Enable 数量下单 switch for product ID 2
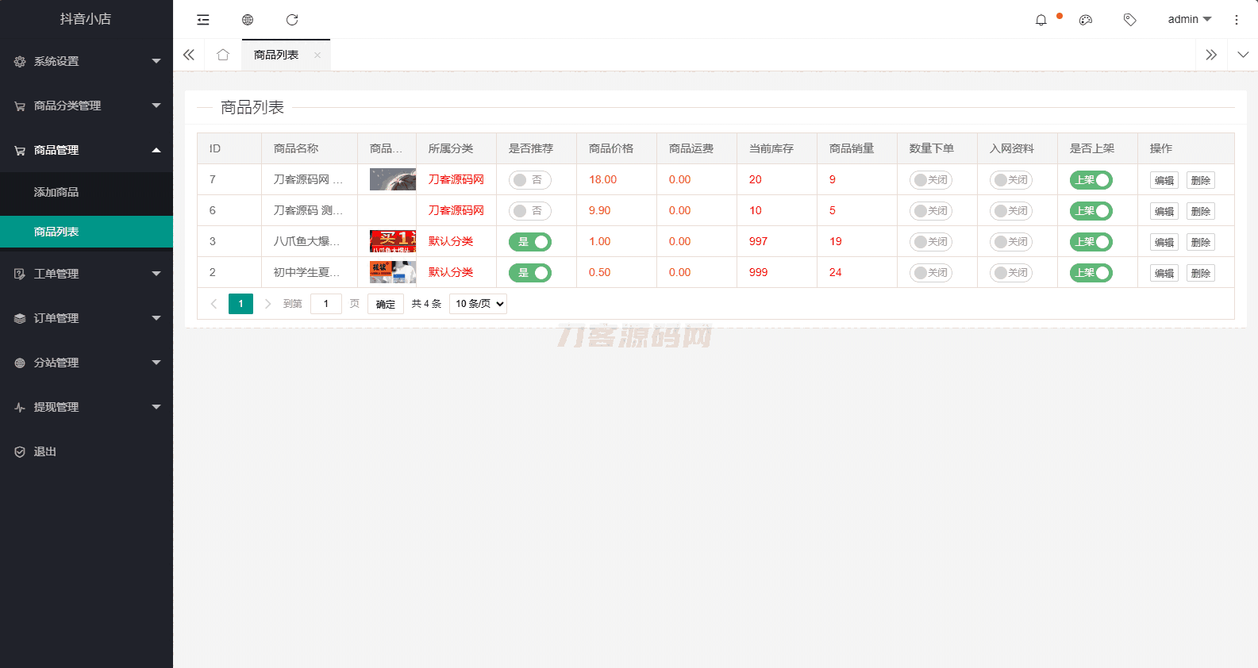 (931, 273)
